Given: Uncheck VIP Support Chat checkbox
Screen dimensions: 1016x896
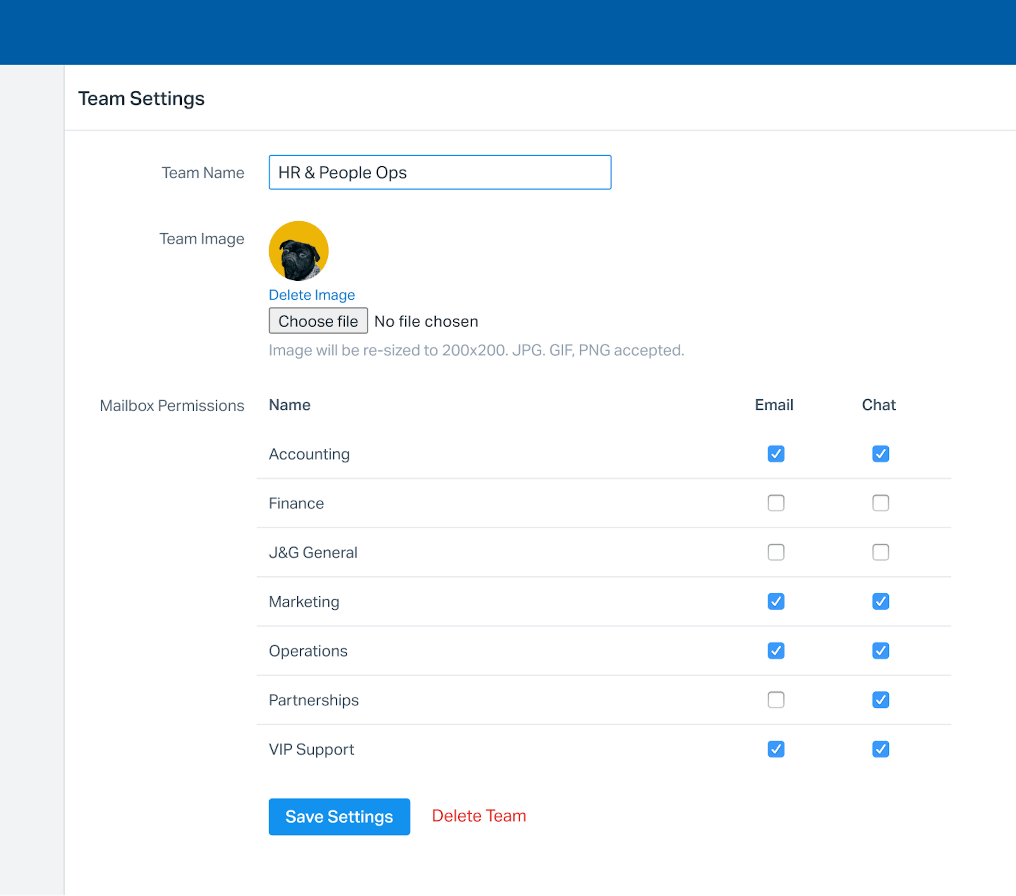Looking at the screenshot, I should coord(880,749).
